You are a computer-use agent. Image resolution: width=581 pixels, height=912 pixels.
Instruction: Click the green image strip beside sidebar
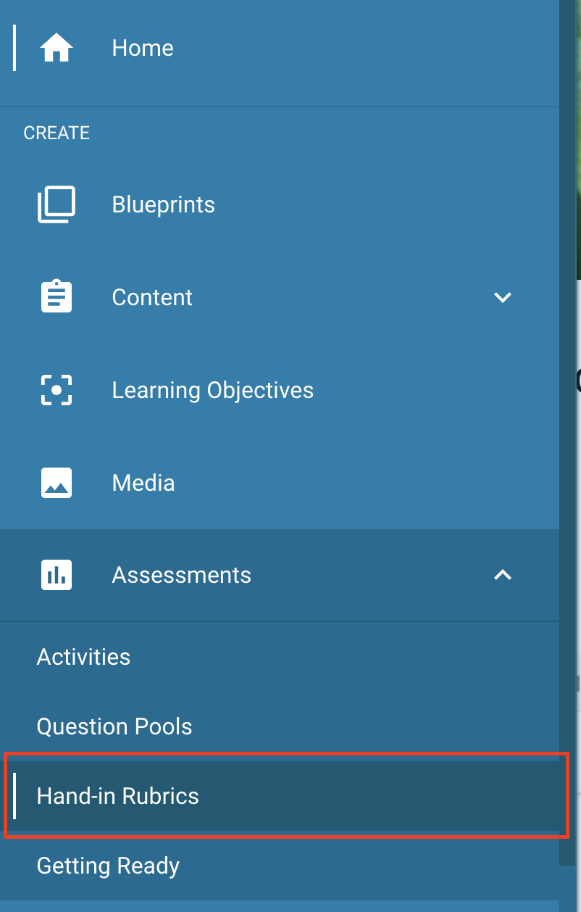[578, 139]
